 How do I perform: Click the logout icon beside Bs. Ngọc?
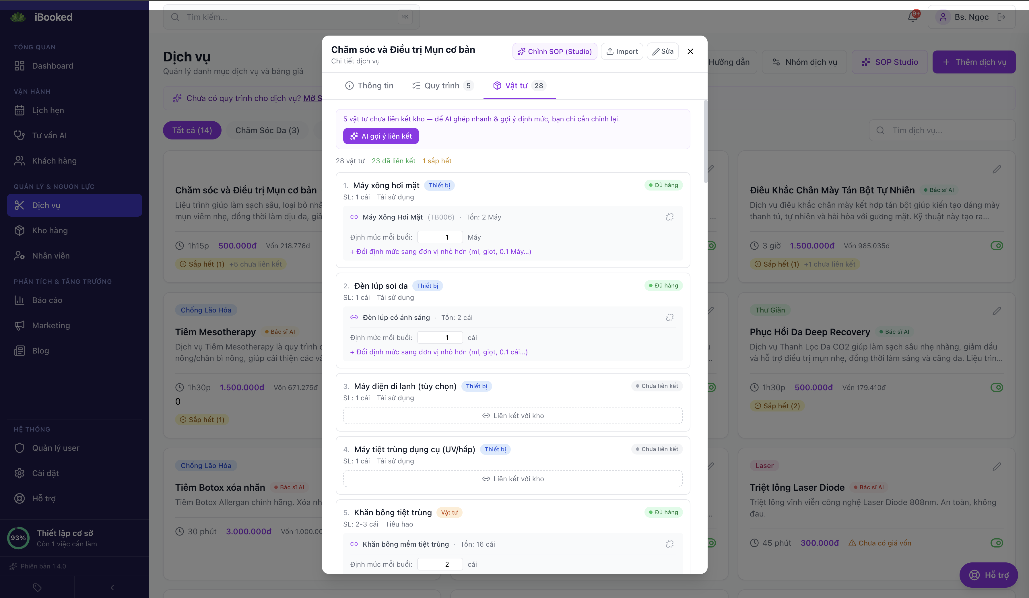pyautogui.click(x=1001, y=17)
